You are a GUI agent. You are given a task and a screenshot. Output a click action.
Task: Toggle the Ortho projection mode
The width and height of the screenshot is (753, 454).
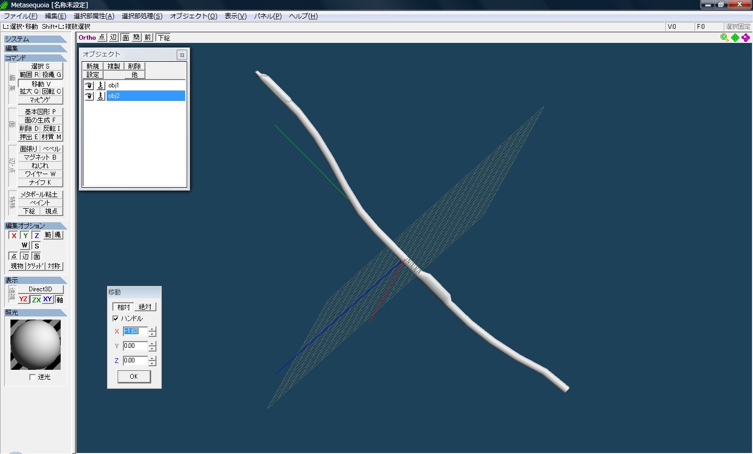click(x=87, y=38)
